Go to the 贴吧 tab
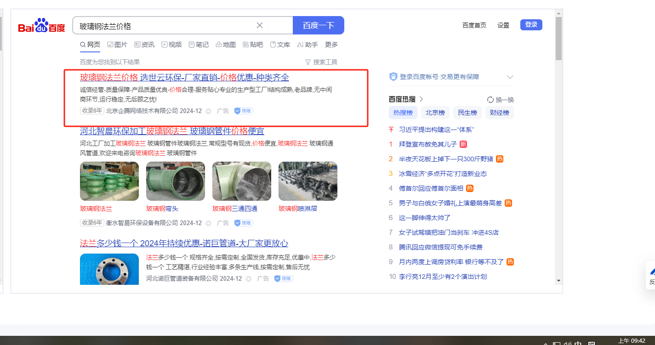This screenshot has height=345, width=655. (253, 45)
